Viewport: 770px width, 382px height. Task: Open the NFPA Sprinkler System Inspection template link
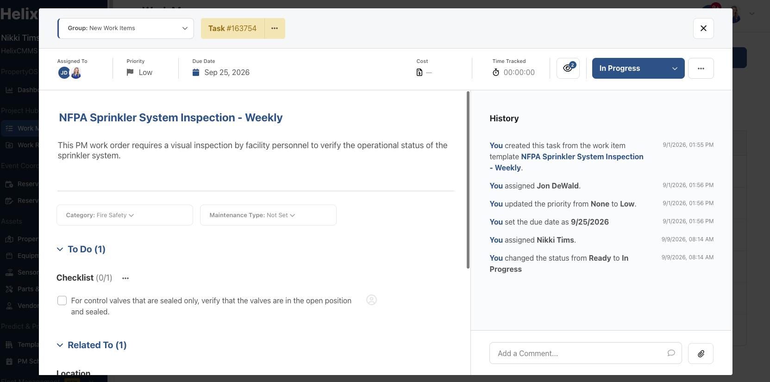[567, 162]
